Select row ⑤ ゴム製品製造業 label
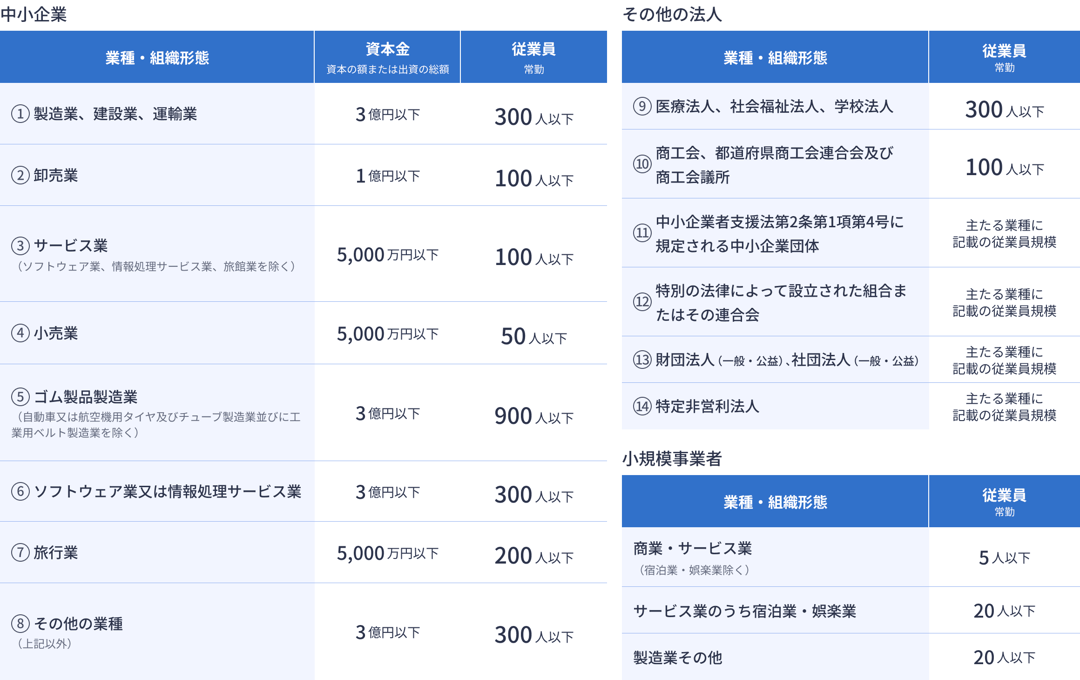Viewport: 1080px width, 680px height. point(74,397)
